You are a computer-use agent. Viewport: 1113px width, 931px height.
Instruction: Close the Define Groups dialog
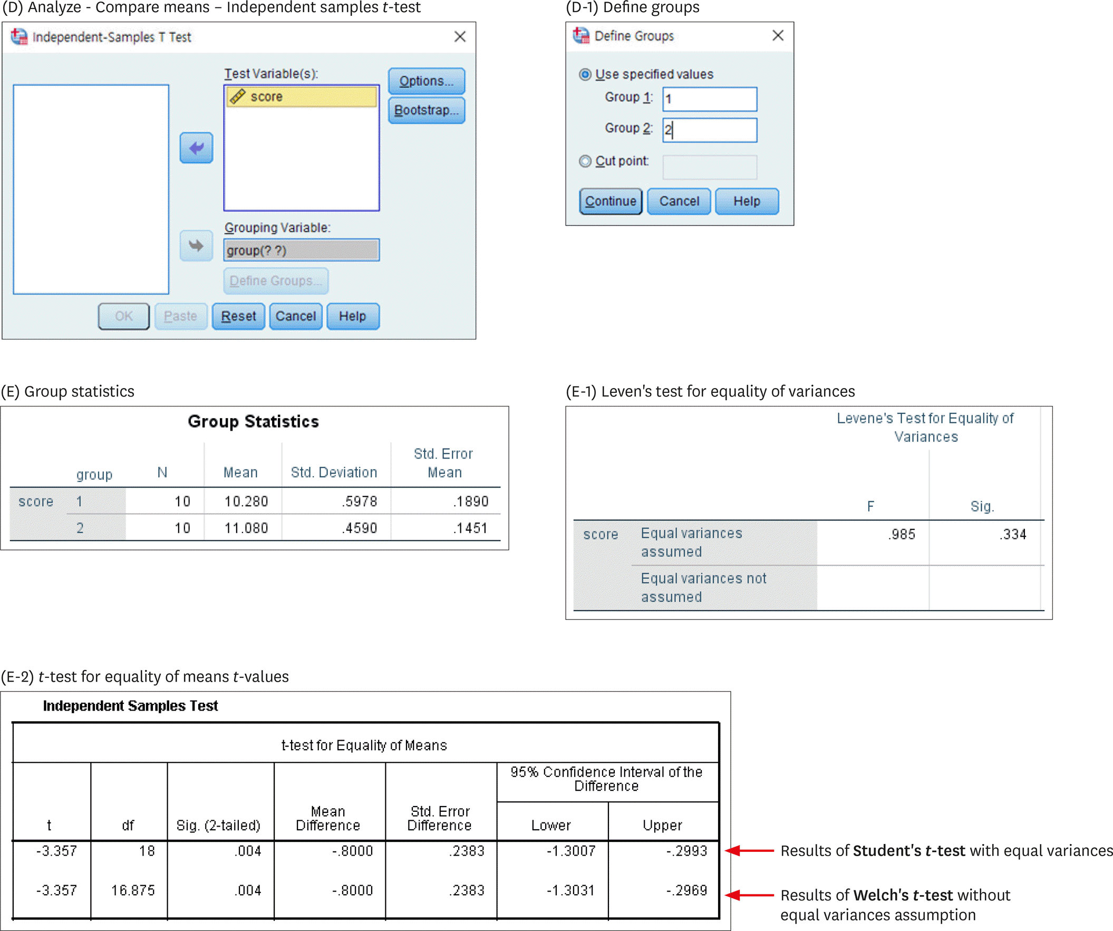(778, 35)
